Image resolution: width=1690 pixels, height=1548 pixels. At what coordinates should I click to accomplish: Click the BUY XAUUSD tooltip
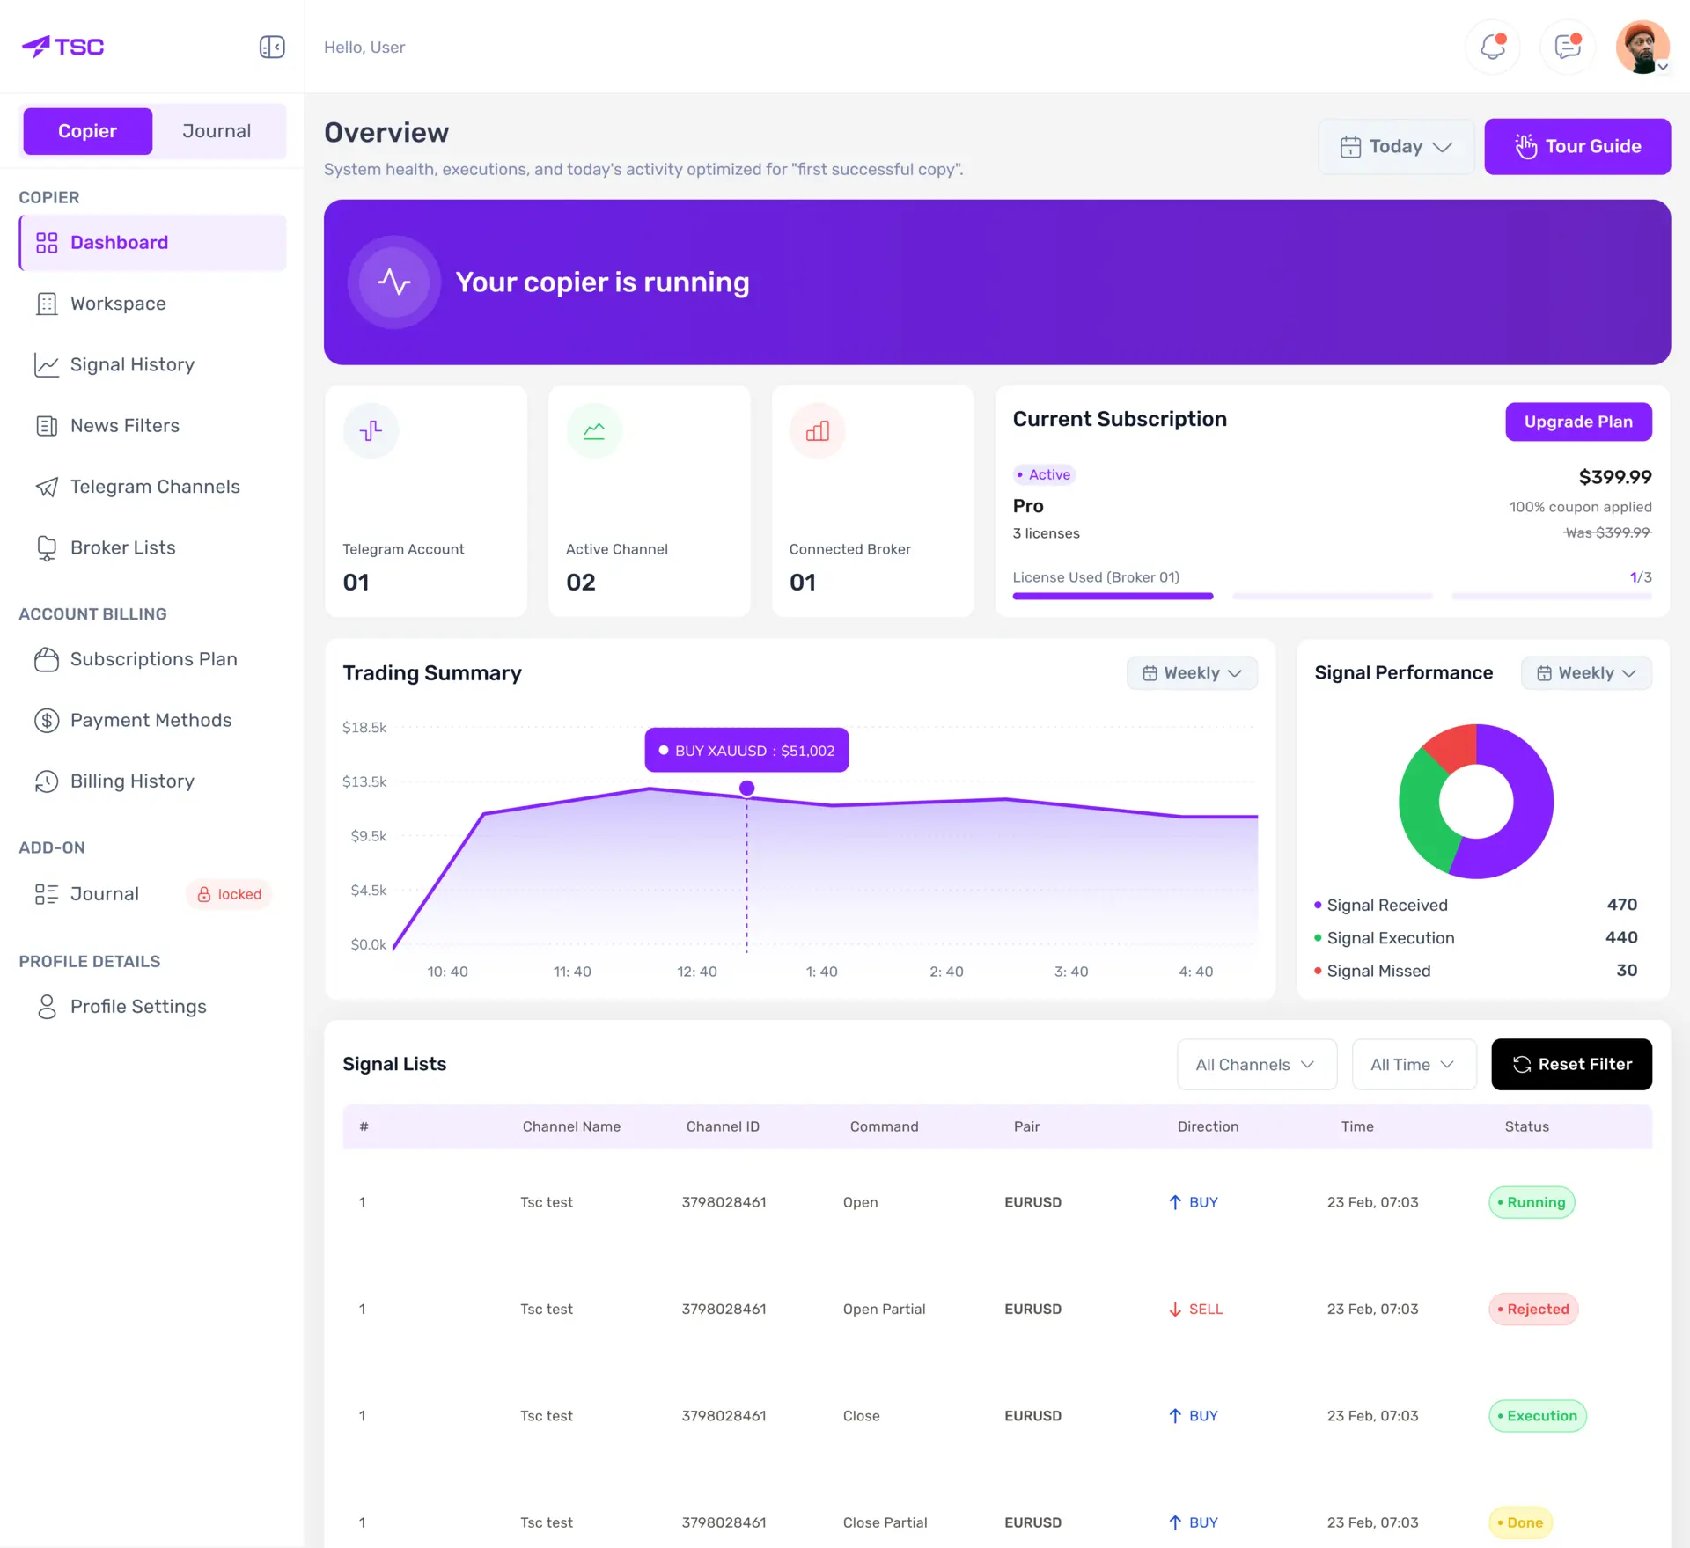(746, 751)
